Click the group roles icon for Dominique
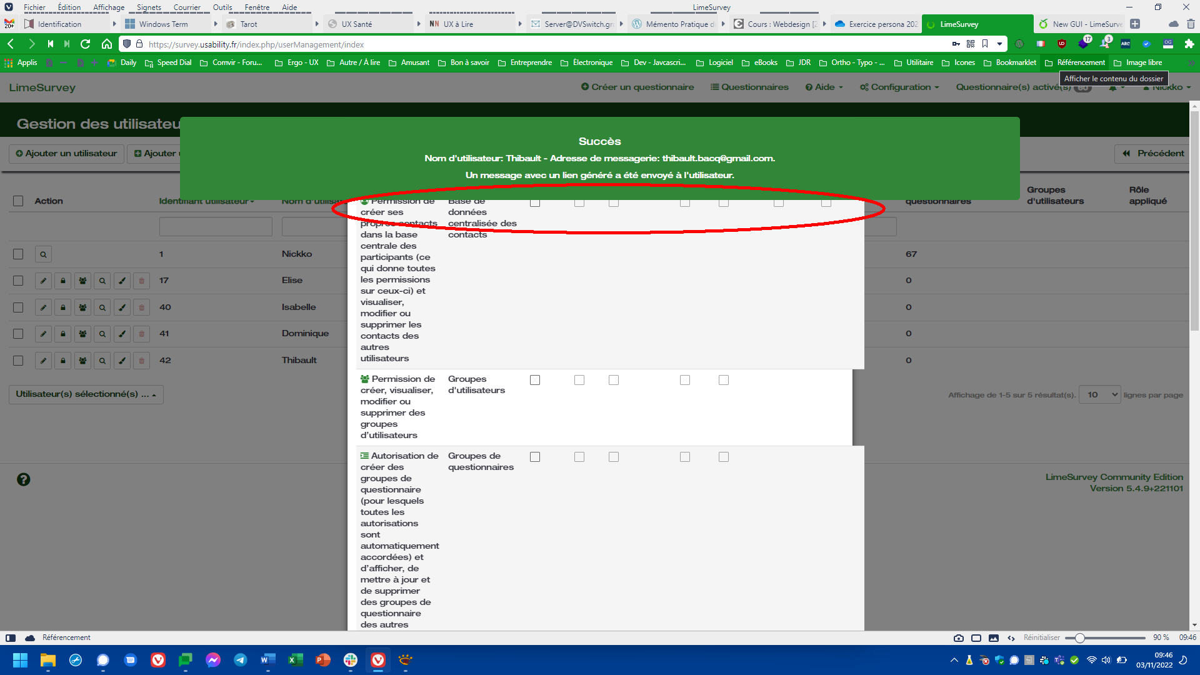 pyautogui.click(x=82, y=334)
